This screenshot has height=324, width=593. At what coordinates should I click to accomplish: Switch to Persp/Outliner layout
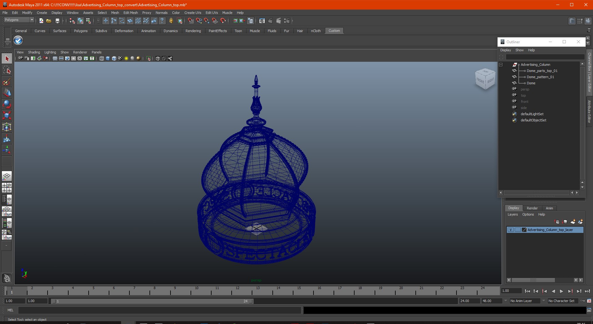pyautogui.click(x=7, y=200)
